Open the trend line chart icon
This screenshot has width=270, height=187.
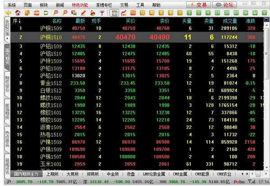point(124,13)
